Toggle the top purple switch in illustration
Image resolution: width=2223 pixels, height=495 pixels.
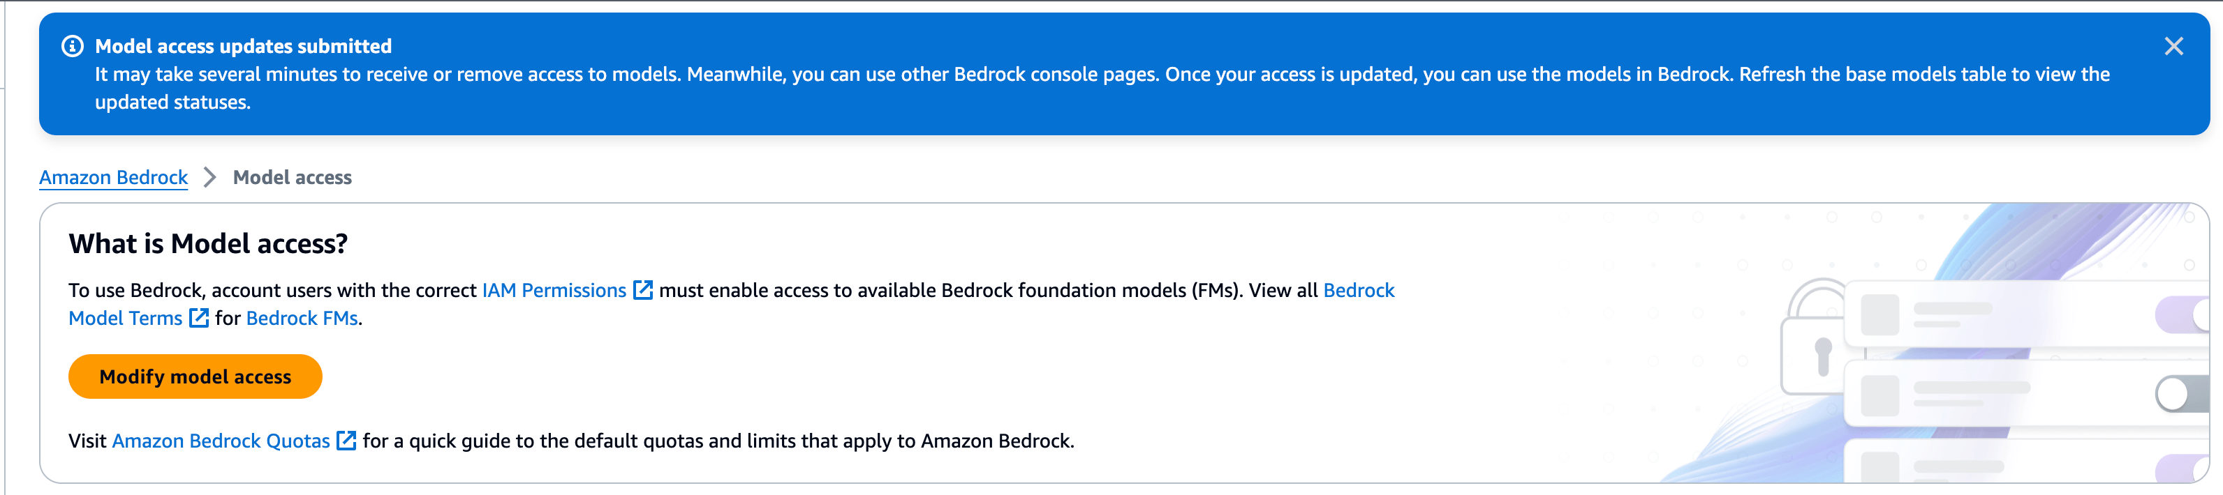(x=2183, y=314)
